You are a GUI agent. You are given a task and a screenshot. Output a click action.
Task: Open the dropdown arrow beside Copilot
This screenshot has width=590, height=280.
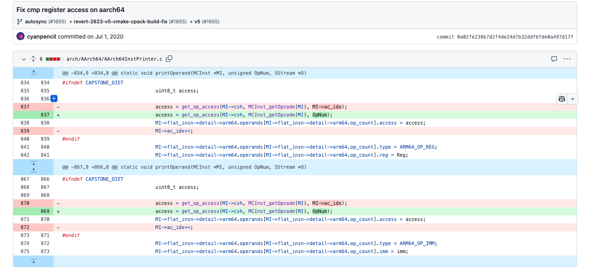tap(573, 99)
